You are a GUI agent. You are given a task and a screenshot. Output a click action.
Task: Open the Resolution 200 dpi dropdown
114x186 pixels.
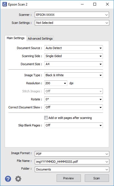pos(56,83)
